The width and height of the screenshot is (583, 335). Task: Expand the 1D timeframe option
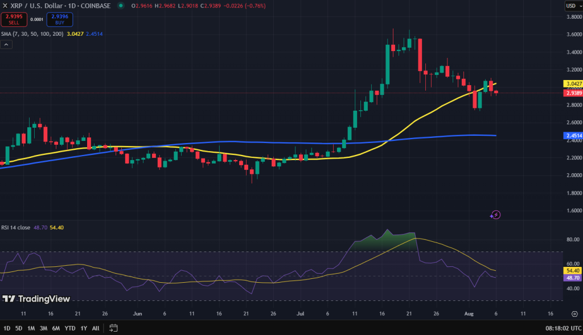coord(6,328)
